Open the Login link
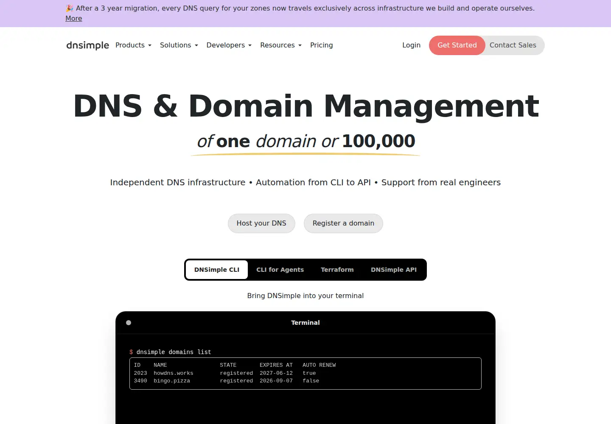The width and height of the screenshot is (611, 424). coord(411,45)
